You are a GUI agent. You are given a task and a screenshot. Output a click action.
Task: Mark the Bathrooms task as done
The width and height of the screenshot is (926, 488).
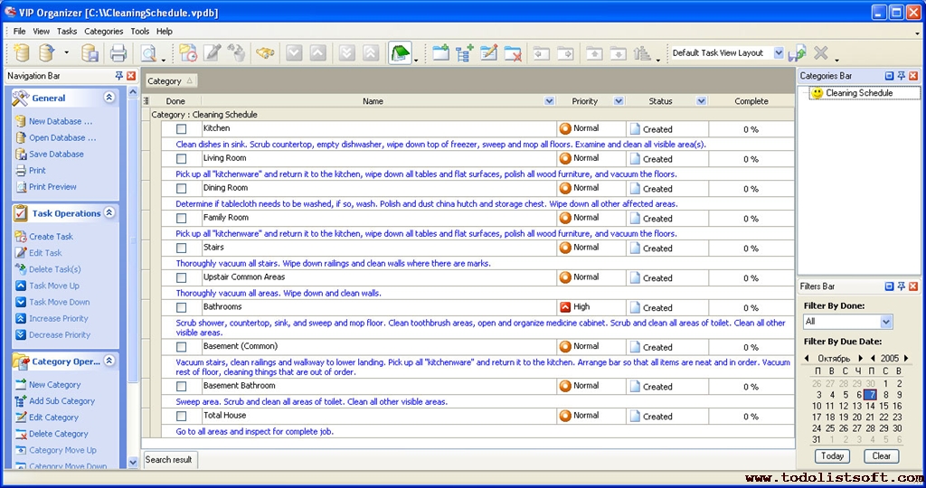coord(181,307)
